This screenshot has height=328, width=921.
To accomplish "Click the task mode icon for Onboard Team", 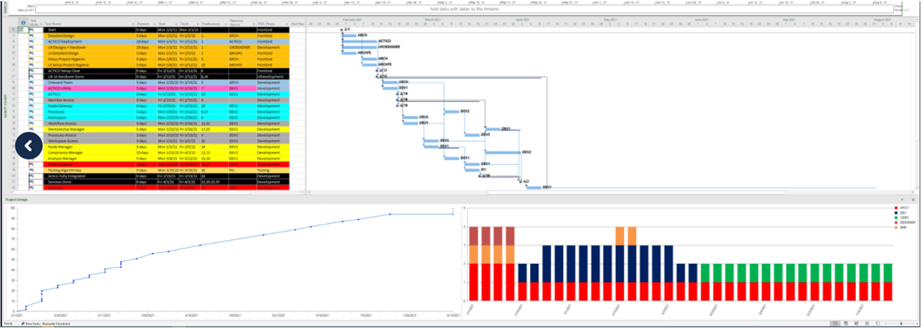I will (x=31, y=82).
